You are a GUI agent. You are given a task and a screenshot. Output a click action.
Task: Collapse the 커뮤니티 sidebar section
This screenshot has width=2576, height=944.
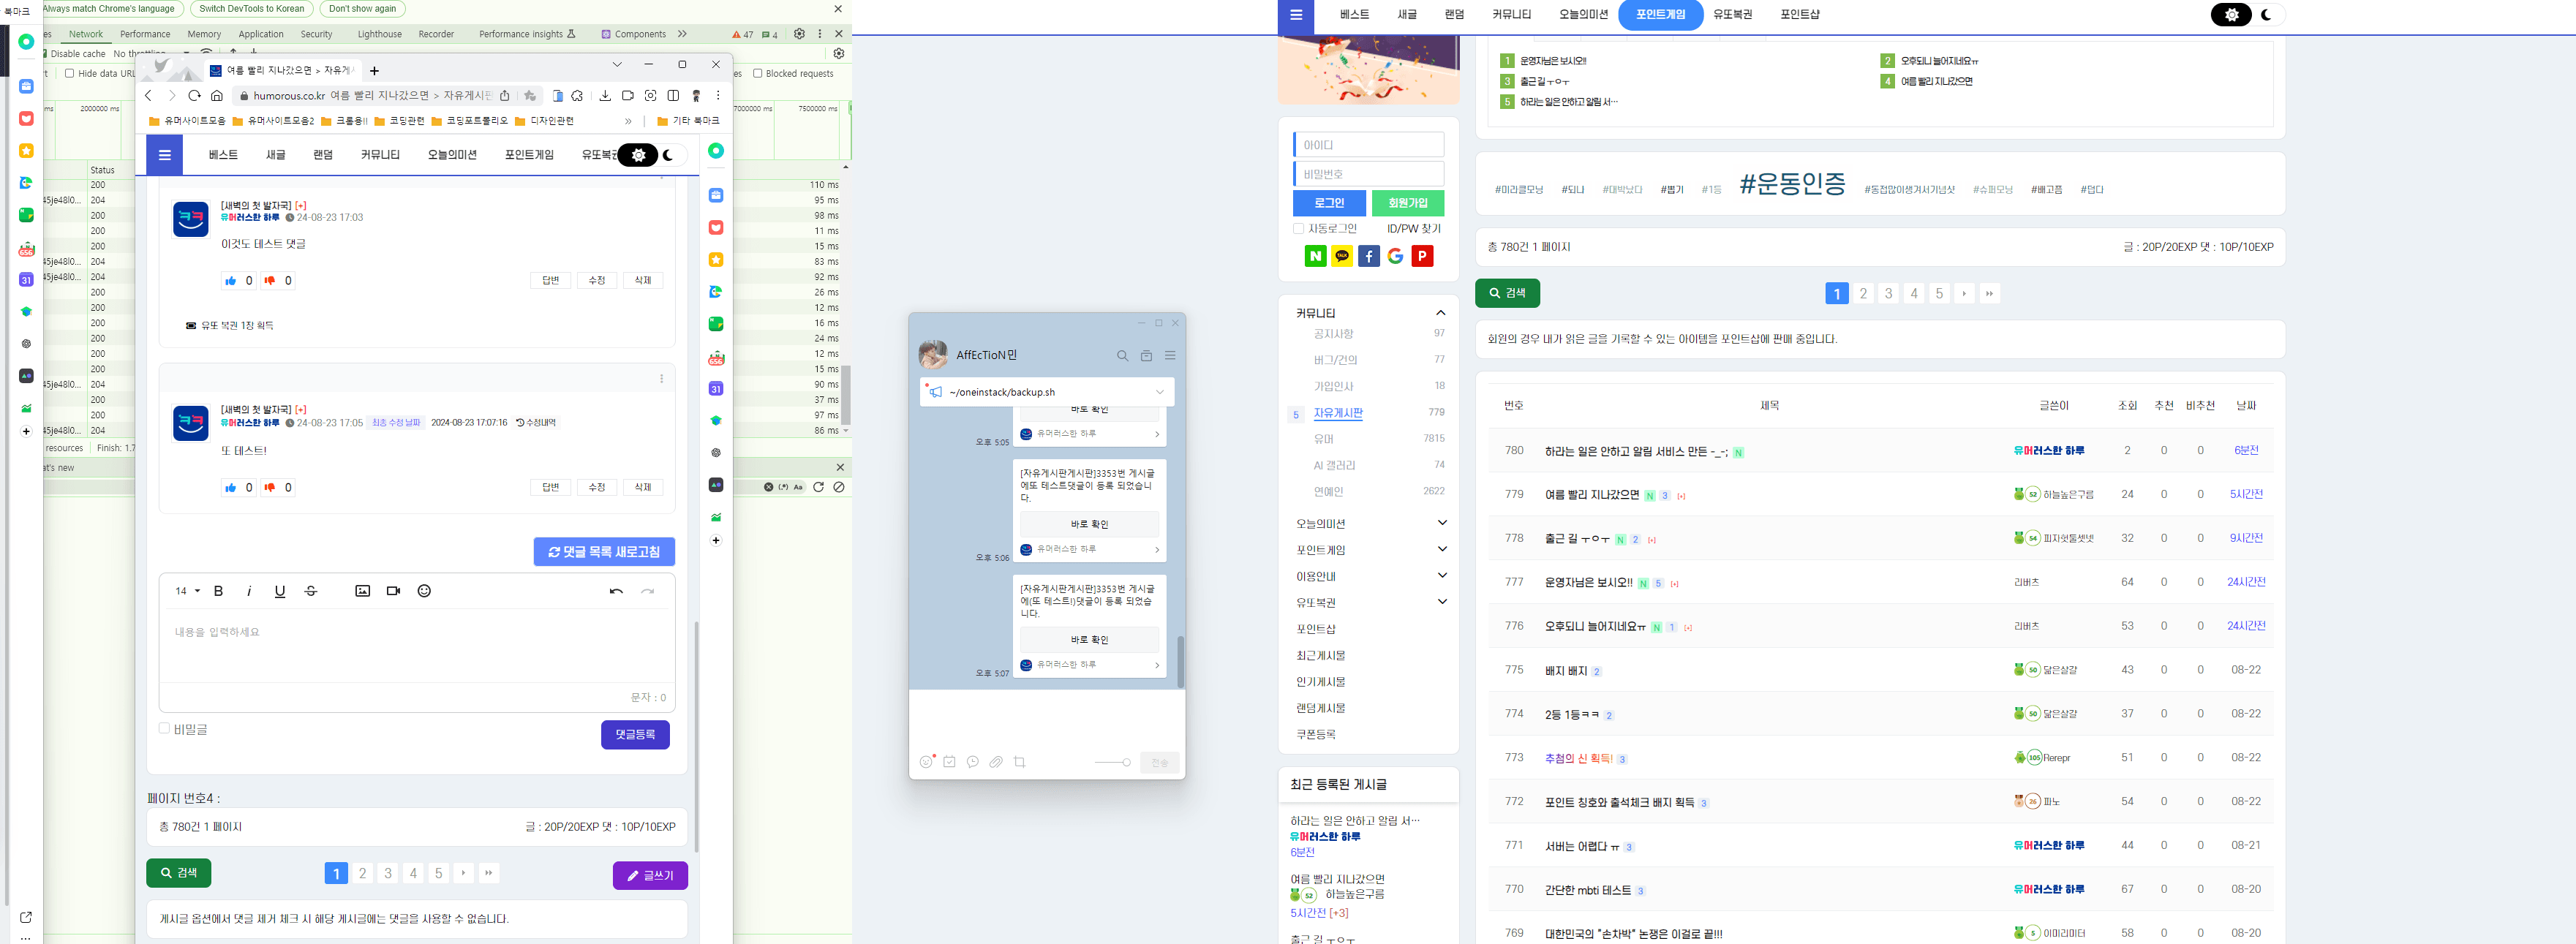1440,313
